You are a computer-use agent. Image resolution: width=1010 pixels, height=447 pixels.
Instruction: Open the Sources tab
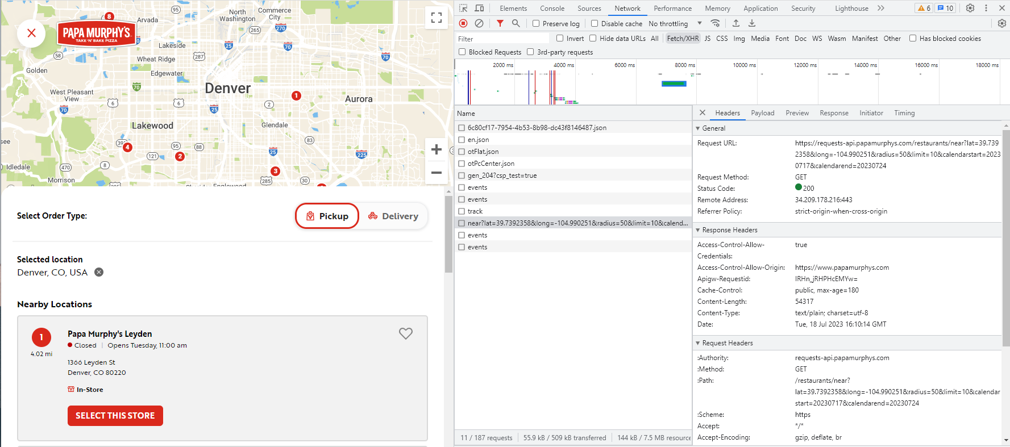pos(589,8)
